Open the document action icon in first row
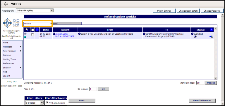This screenshot has height=106, width=225. tap(25, 34)
